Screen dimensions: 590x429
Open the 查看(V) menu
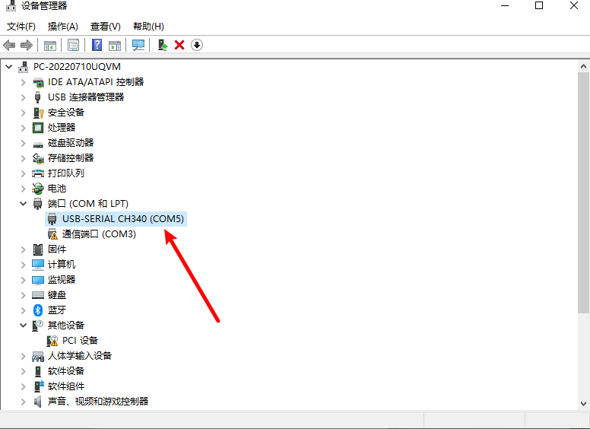(x=105, y=27)
